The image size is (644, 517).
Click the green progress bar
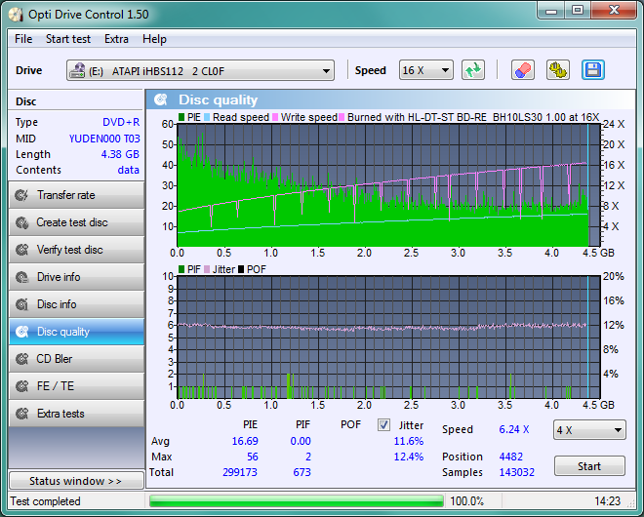(x=296, y=501)
